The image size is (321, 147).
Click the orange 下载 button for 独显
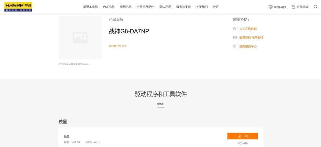(242, 136)
